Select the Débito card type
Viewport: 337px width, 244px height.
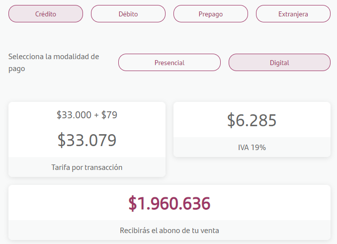pyautogui.click(x=128, y=14)
